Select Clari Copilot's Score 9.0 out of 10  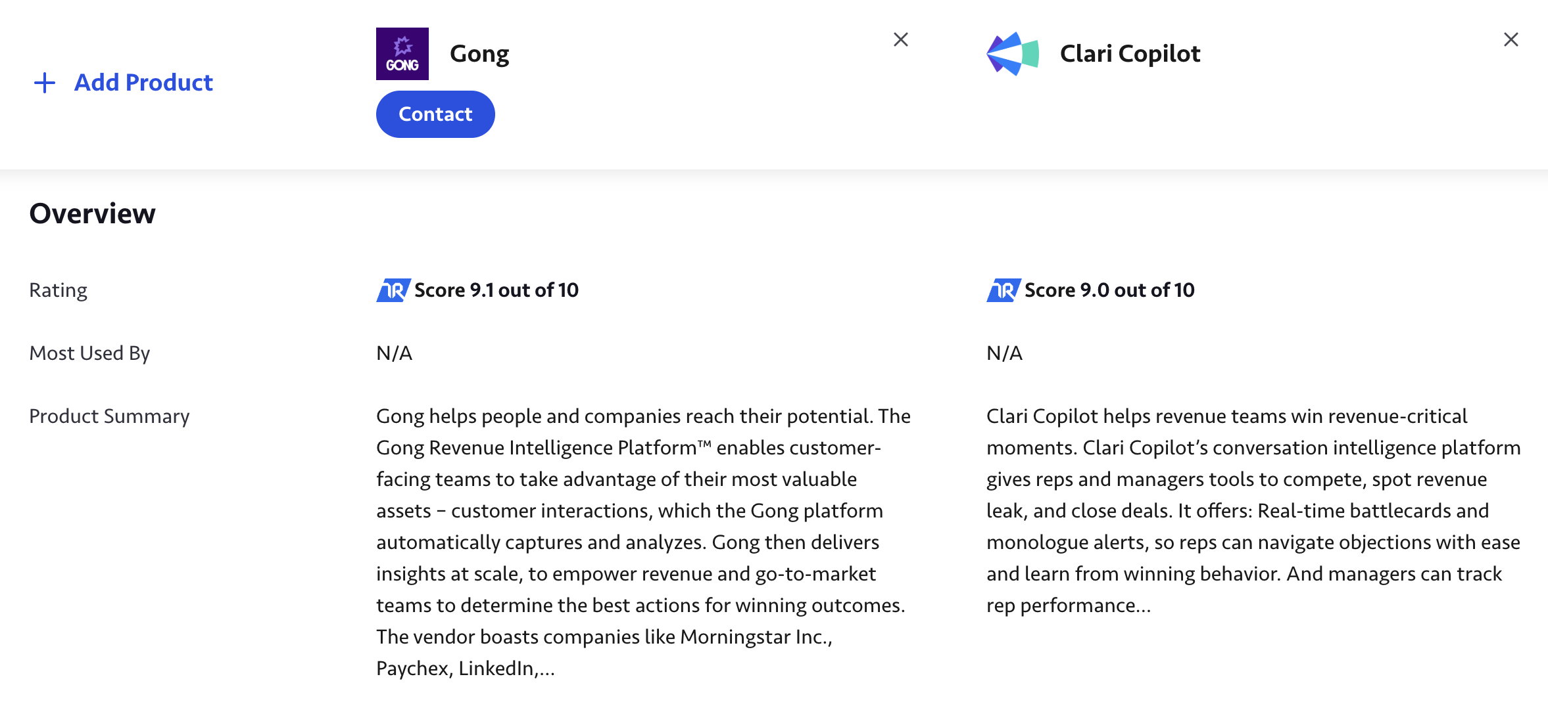click(x=1109, y=290)
